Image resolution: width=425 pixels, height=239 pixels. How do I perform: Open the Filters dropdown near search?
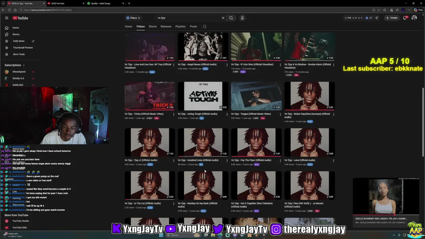(133, 18)
